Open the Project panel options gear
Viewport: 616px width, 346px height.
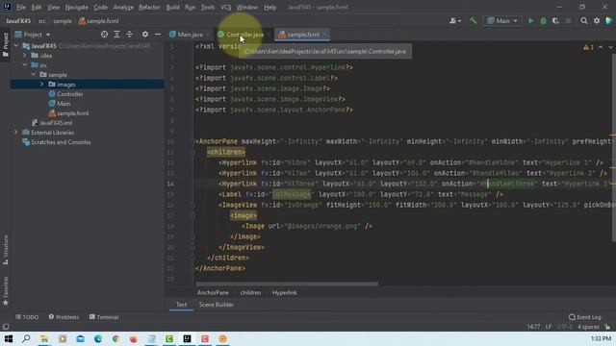click(145, 35)
